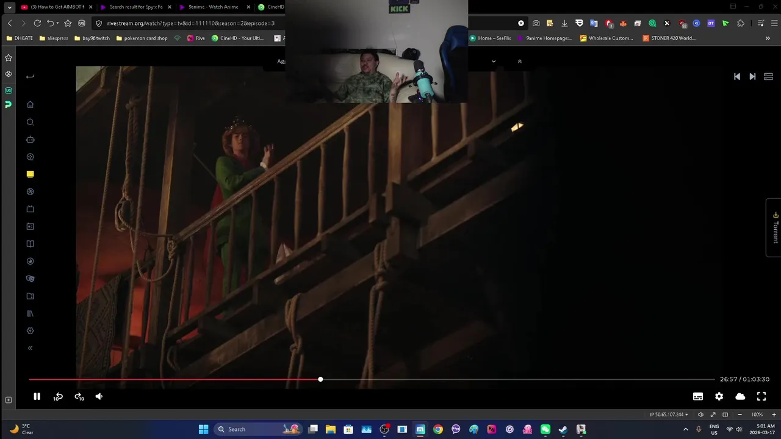Screen dimensions: 781x439
Task: Open the Torrent side panel
Action: [x=775, y=227]
